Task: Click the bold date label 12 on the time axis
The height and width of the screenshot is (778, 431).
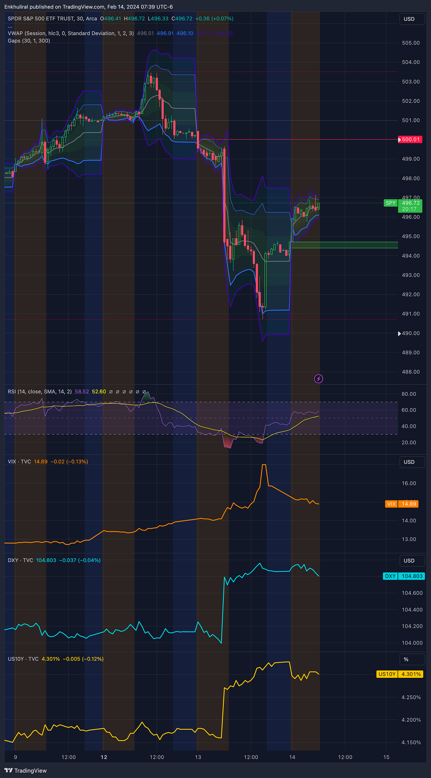Action: point(104,757)
